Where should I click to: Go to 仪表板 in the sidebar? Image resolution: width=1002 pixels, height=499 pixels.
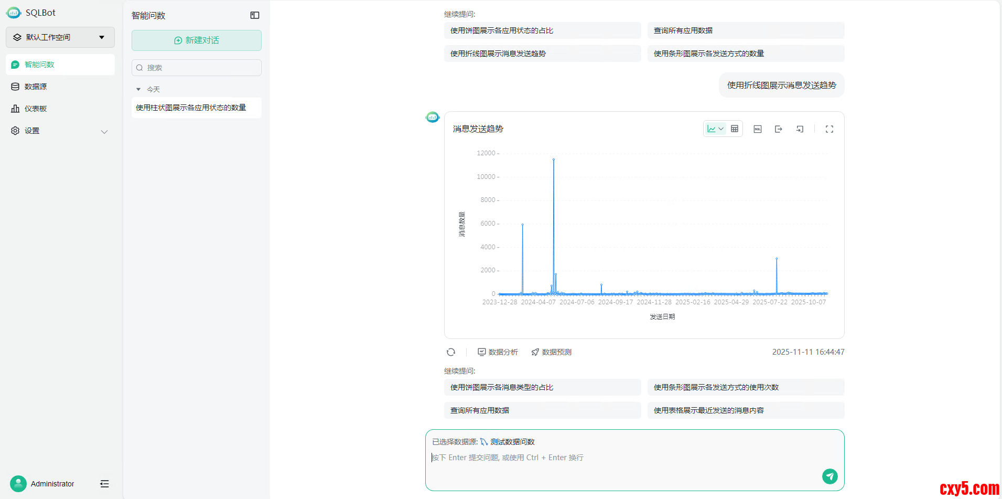tap(36, 109)
